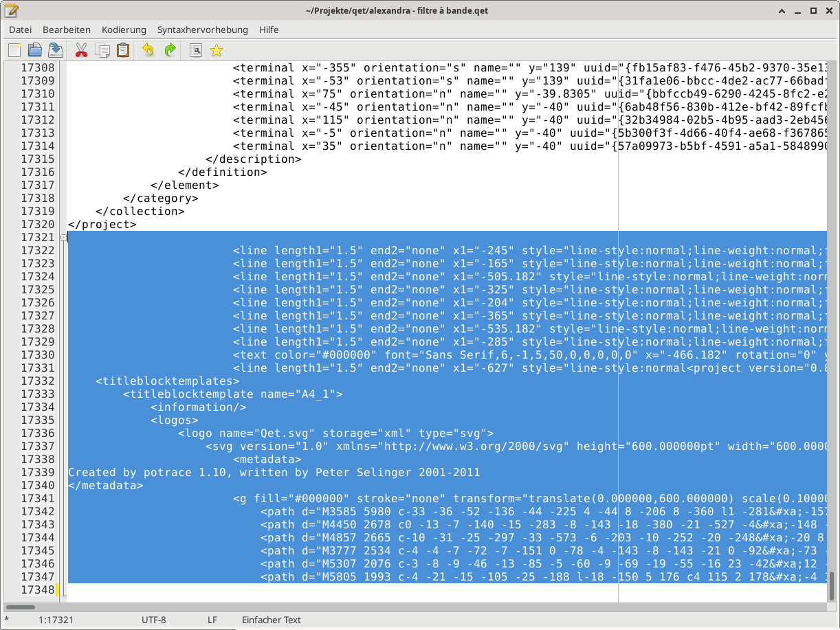Open the Bearbeiten menu

67,30
